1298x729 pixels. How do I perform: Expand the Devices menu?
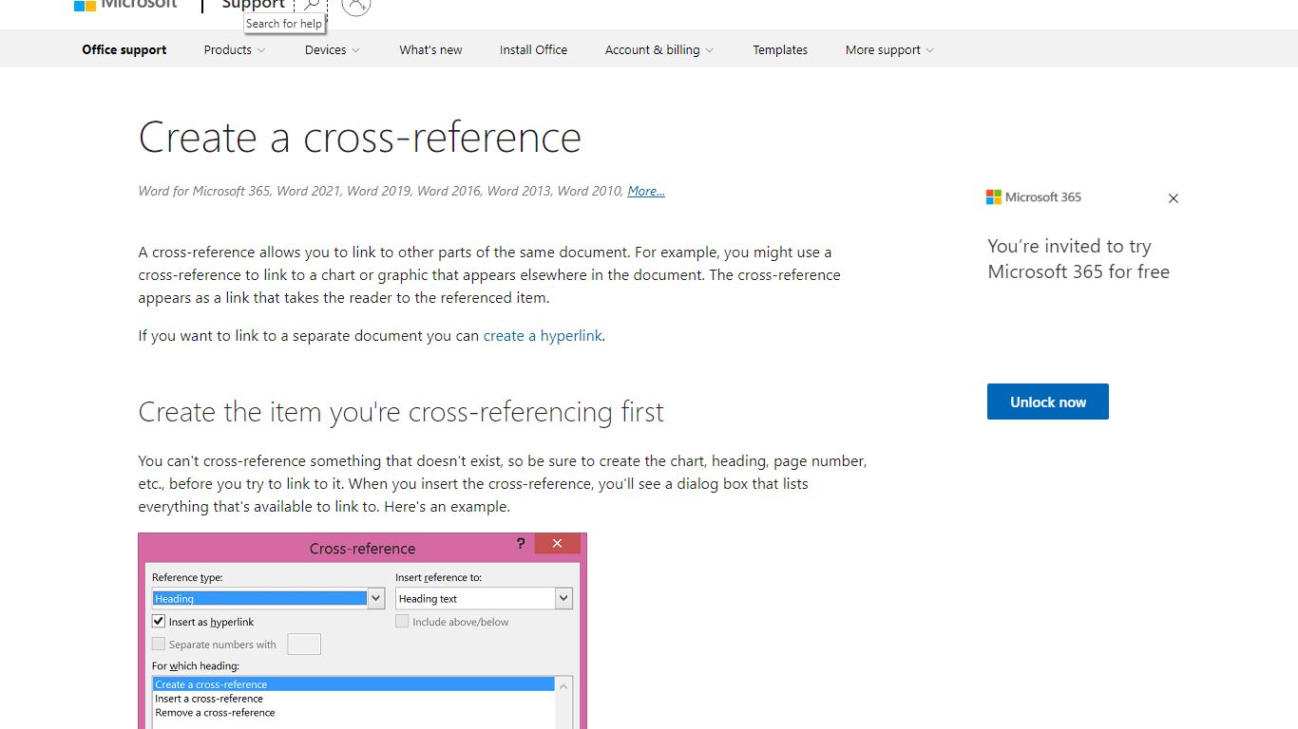[333, 50]
